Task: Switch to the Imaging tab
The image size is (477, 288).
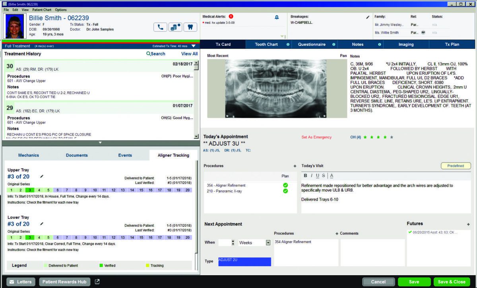Action: (406, 44)
